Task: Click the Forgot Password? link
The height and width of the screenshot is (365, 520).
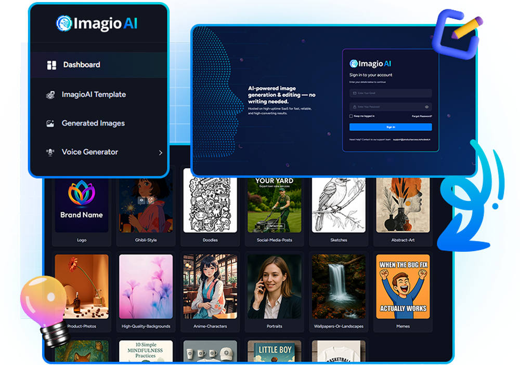Action: click(x=422, y=116)
